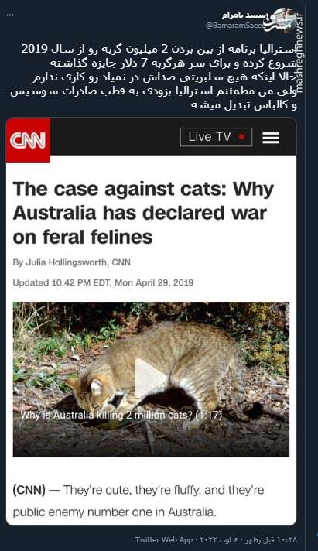Screen dimensions: 318x551
Task: Click the mashreghnews.ir watermark
Action: (299, 53)
